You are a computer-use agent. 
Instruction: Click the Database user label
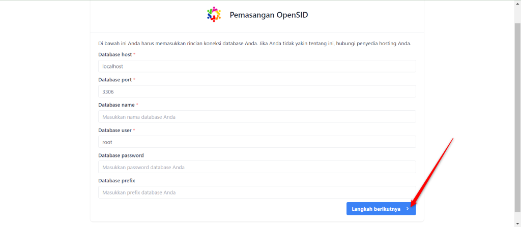pyautogui.click(x=115, y=130)
